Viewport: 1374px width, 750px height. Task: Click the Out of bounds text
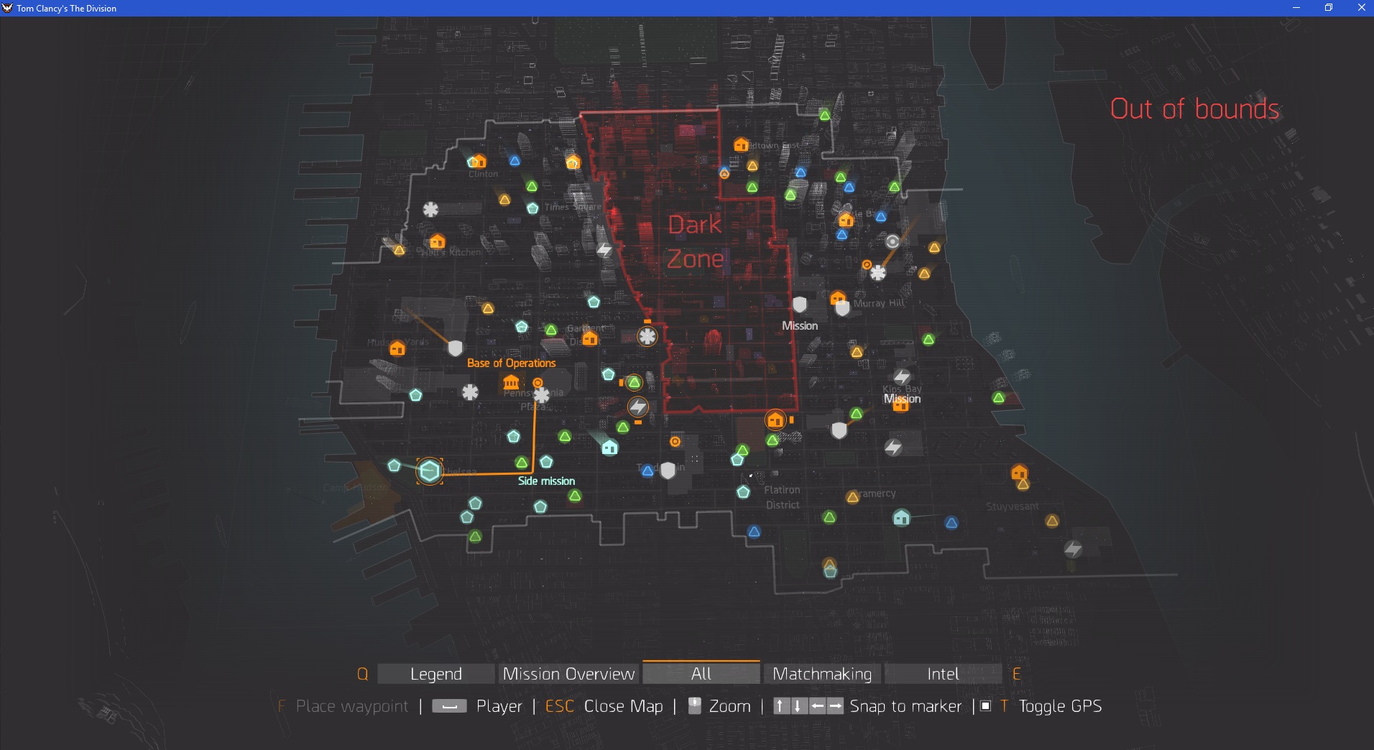(1195, 109)
